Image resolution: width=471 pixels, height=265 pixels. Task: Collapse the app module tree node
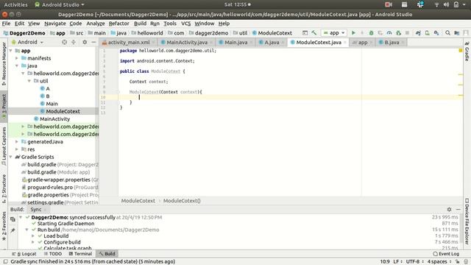coord(11,51)
